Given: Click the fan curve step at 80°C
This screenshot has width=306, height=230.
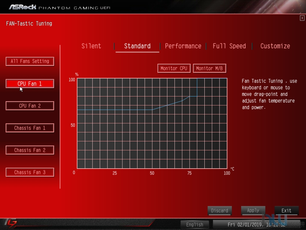Looking at the screenshot, I should tap(197, 87).
